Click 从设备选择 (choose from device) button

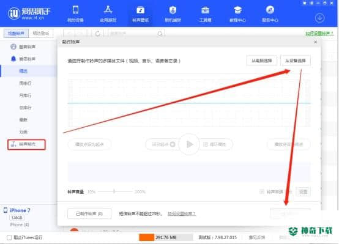tap(296, 61)
